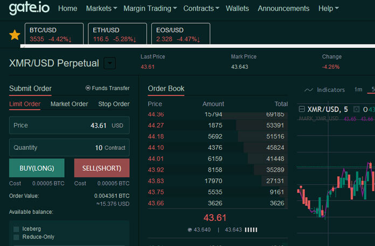Select the Submit Order tab
Viewport: 375px width, 246px height.
click(x=30, y=89)
